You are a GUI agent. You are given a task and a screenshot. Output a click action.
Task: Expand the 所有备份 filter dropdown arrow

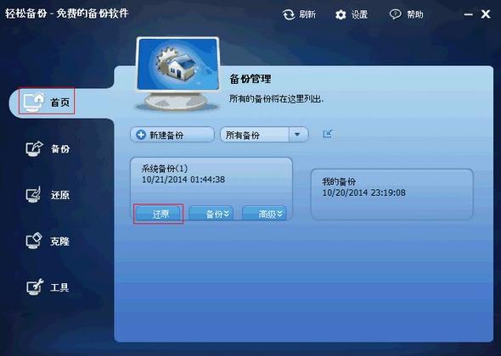pos(298,135)
